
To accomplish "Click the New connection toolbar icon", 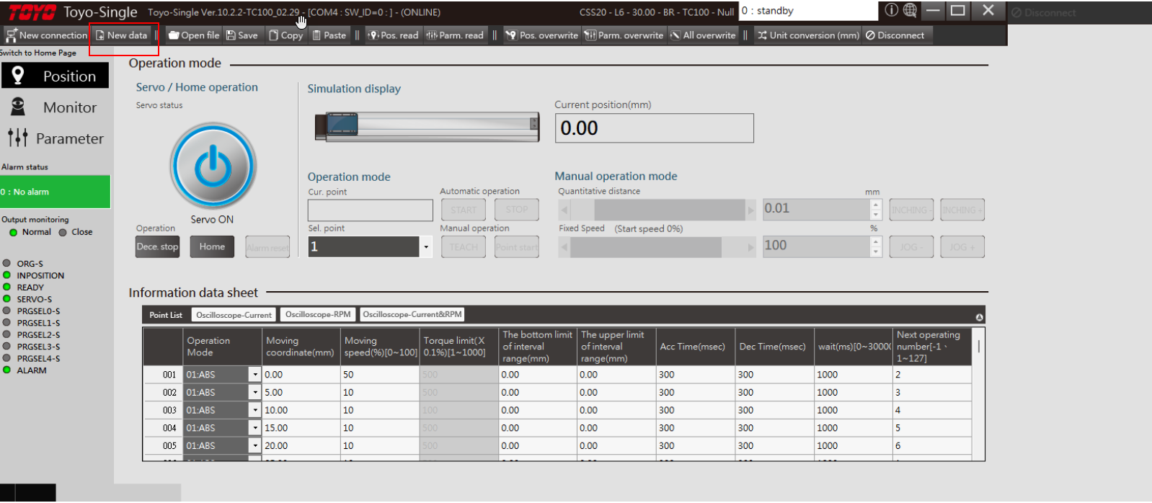I will [x=46, y=35].
